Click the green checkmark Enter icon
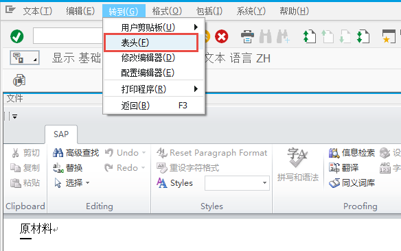This screenshot has width=401, height=251. coord(17,36)
